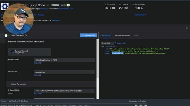Click the Copy Code clipboard icon

[115, 43]
